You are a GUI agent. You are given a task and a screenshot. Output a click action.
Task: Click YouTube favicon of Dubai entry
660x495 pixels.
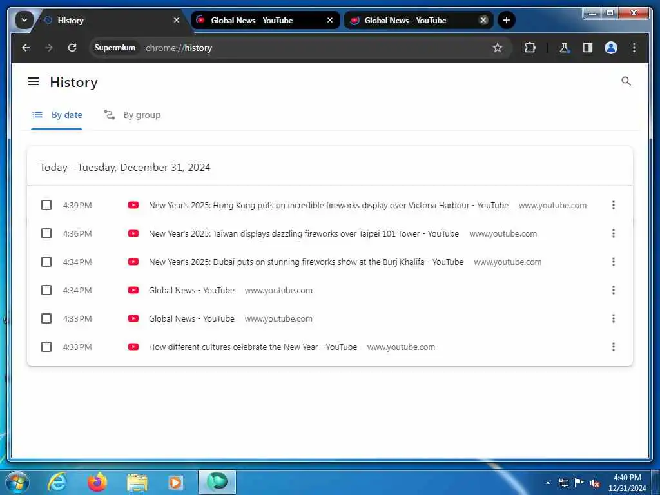(x=133, y=262)
